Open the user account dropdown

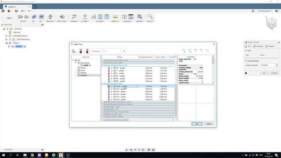[265, 11]
